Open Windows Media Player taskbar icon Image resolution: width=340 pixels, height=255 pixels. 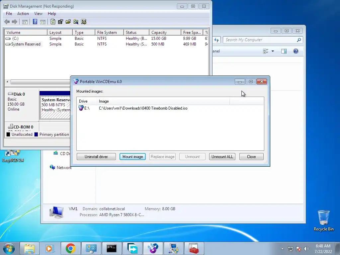pyautogui.click(x=50, y=248)
